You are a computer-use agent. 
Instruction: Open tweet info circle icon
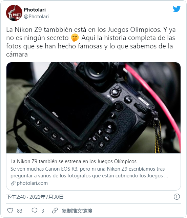(x=177, y=197)
